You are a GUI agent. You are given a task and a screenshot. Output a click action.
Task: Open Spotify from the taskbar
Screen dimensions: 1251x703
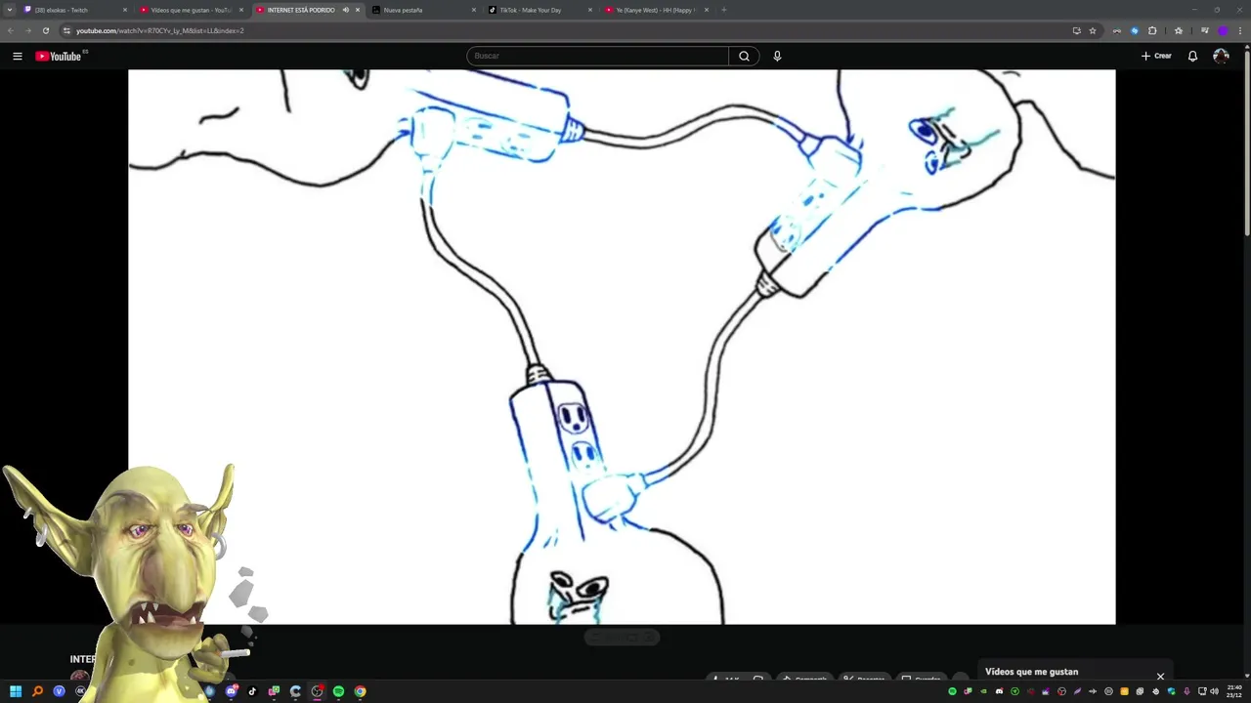click(338, 691)
